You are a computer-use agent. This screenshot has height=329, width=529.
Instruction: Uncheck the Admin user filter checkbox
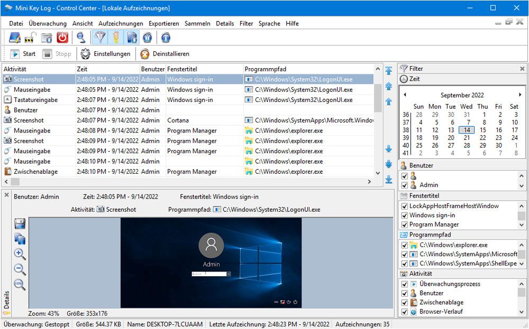click(x=405, y=185)
